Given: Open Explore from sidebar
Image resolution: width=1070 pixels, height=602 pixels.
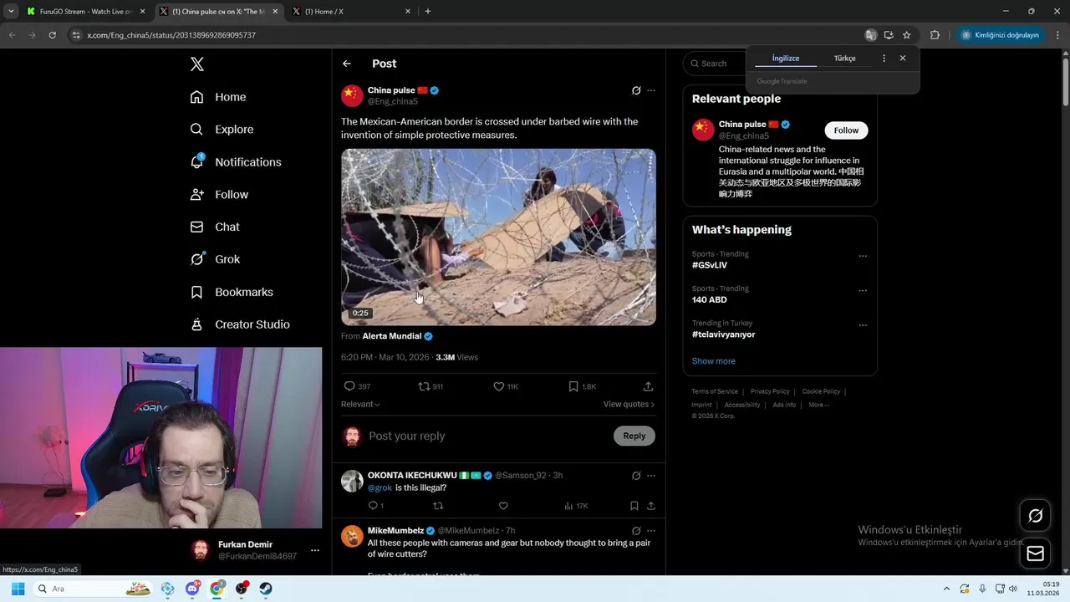Looking at the screenshot, I should (222, 130).
